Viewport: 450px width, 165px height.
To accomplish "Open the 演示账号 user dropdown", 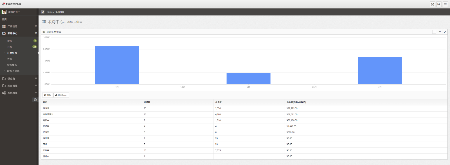I will point(14,12).
